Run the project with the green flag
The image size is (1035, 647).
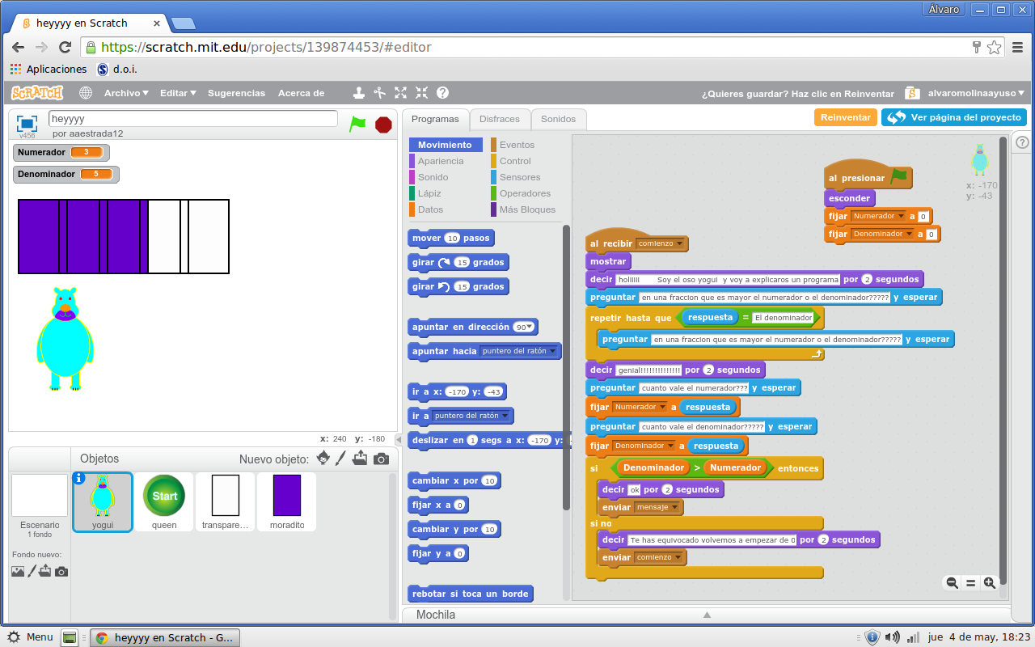(358, 125)
